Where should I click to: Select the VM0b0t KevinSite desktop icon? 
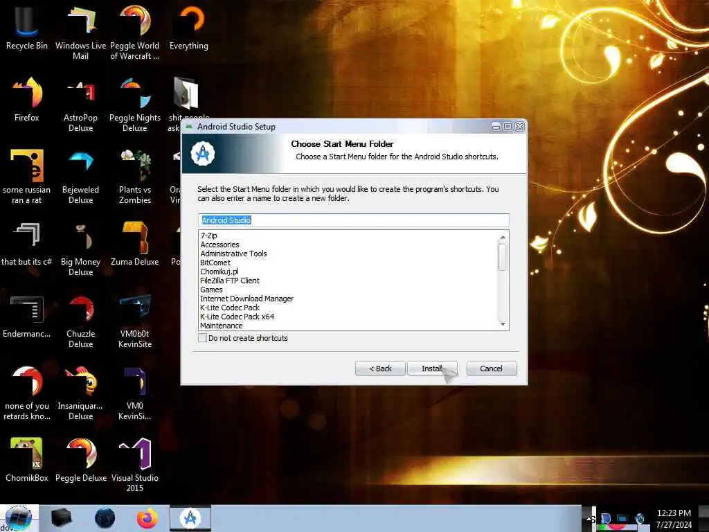click(135, 320)
